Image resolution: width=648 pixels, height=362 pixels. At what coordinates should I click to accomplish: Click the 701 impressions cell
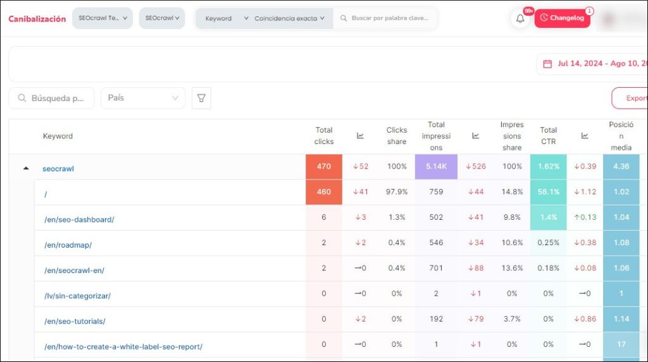coord(436,268)
